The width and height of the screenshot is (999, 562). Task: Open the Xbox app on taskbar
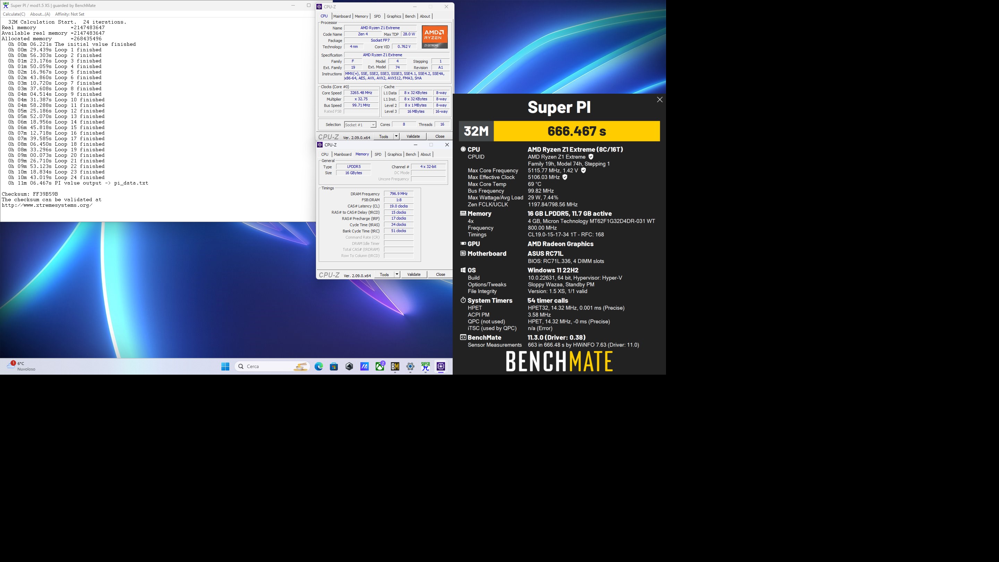[x=380, y=367]
